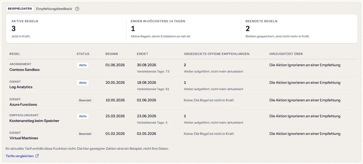Click end date 18.08.2026
The image size is (363, 164).
click(x=147, y=83)
